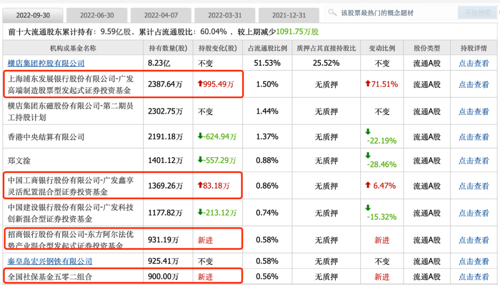Click the green down arrow beside -557.29万
Image resolution: width=500 pixels, height=285 pixels.
(200, 159)
